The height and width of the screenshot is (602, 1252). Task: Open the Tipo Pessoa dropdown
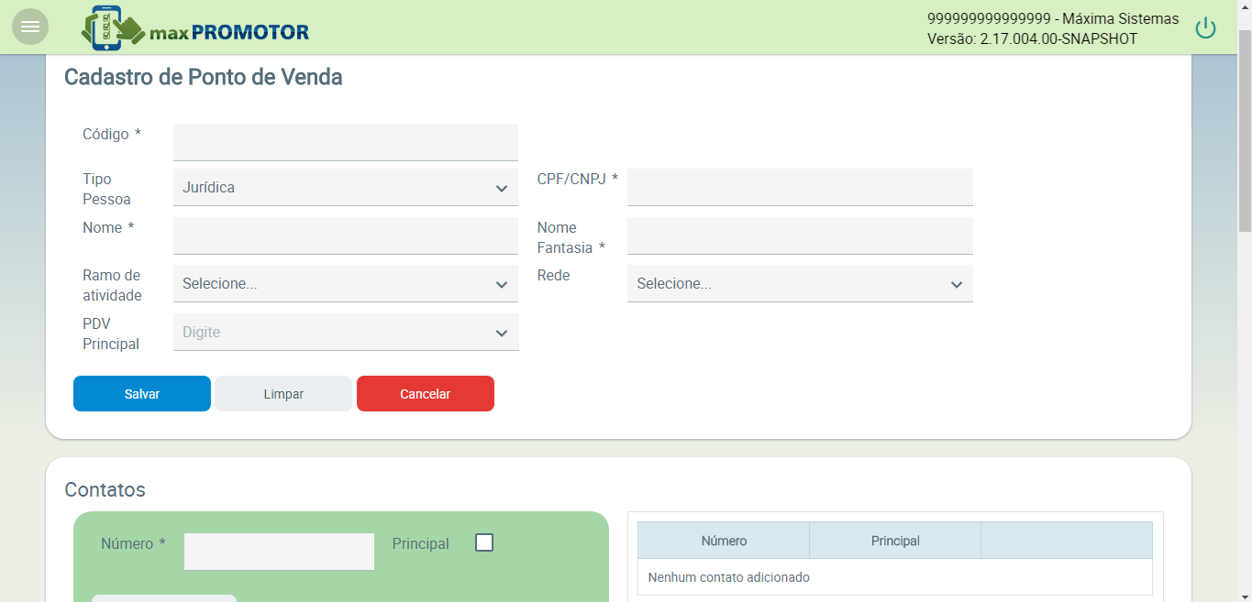(346, 187)
